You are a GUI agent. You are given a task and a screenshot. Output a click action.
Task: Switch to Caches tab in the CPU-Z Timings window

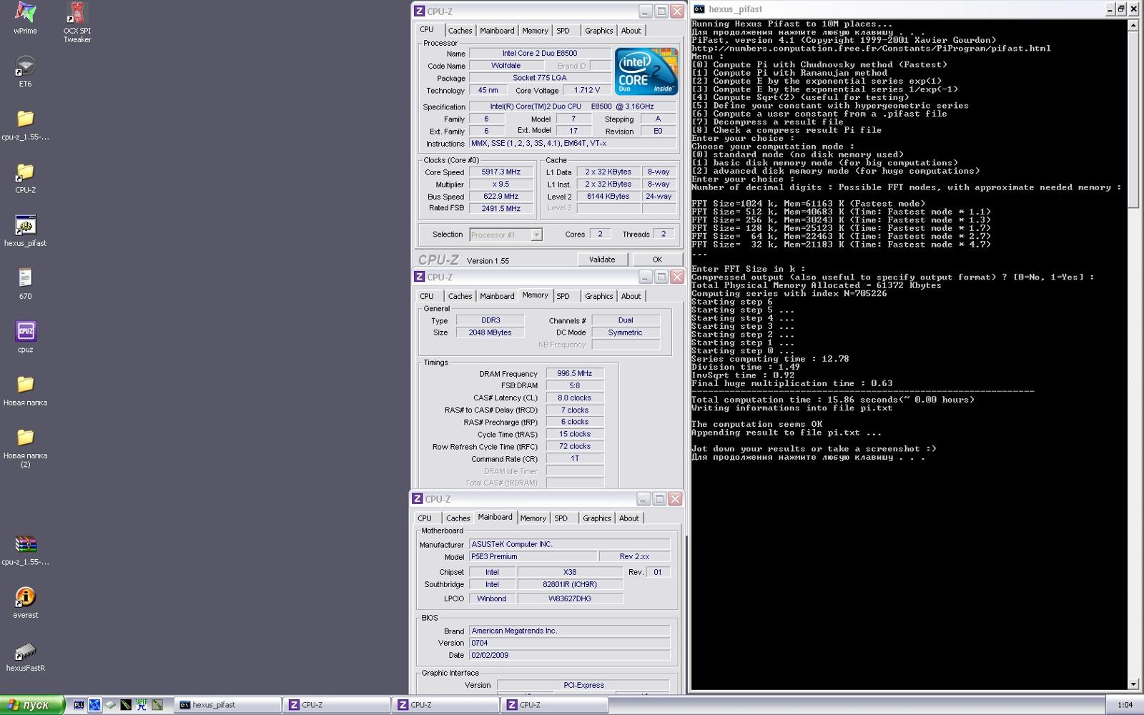point(460,296)
